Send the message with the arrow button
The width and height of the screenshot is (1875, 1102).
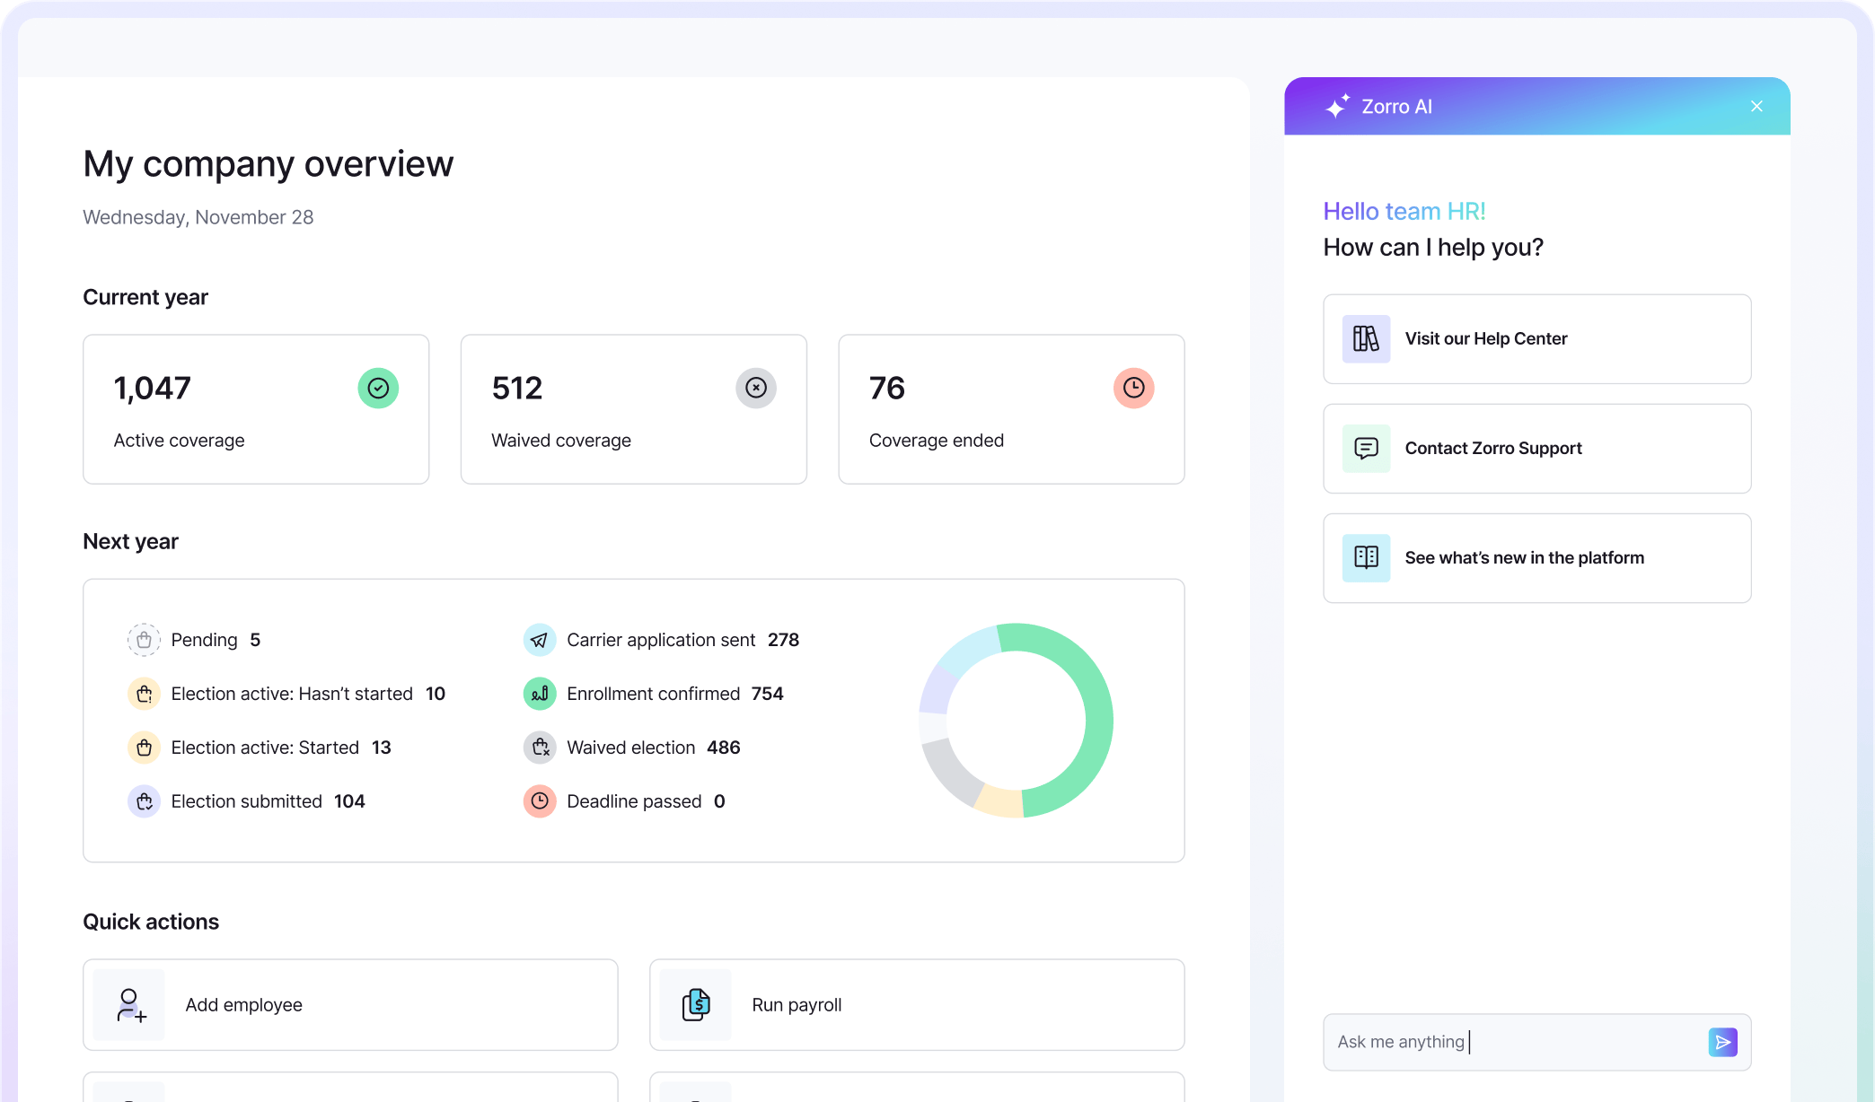point(1722,1042)
